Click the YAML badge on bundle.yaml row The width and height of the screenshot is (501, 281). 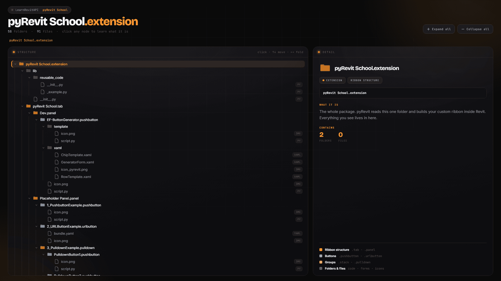297,233
